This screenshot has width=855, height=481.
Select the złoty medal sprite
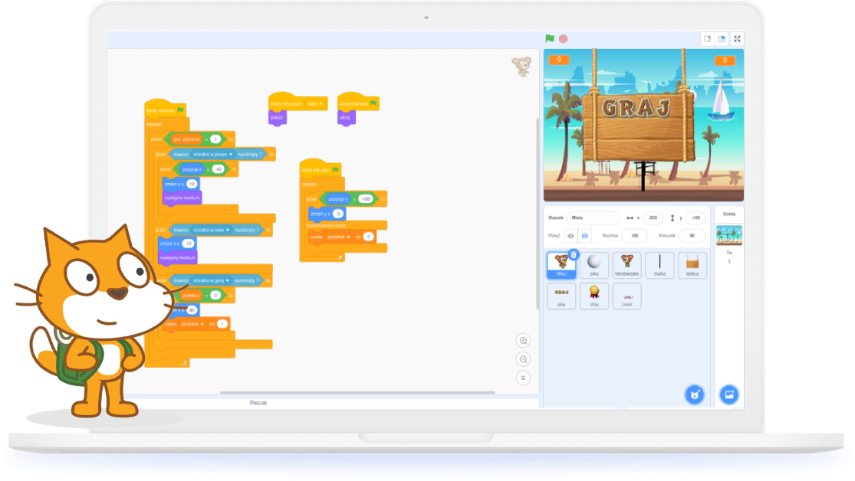pos(594,296)
